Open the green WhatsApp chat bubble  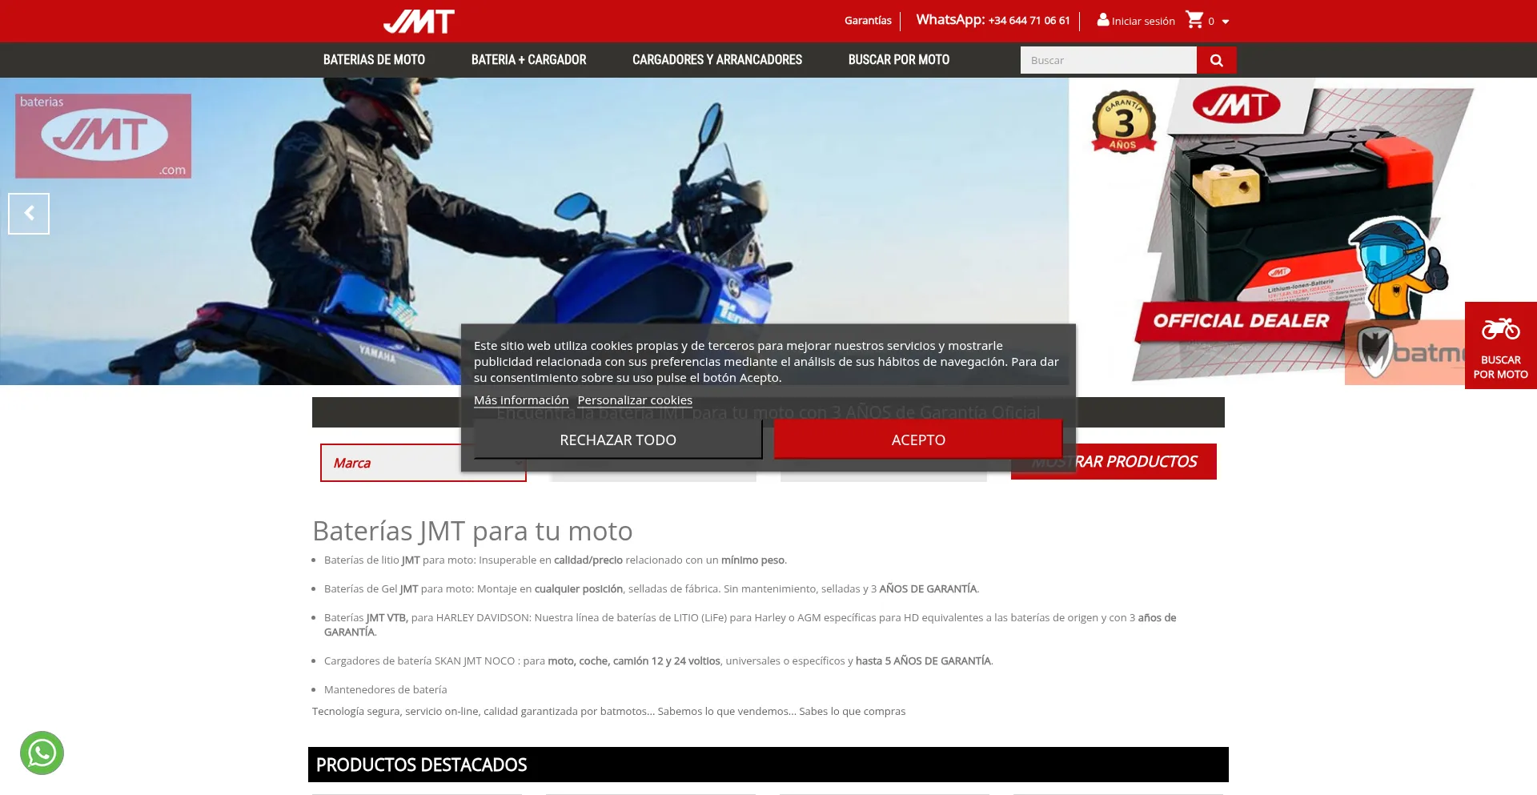42,753
